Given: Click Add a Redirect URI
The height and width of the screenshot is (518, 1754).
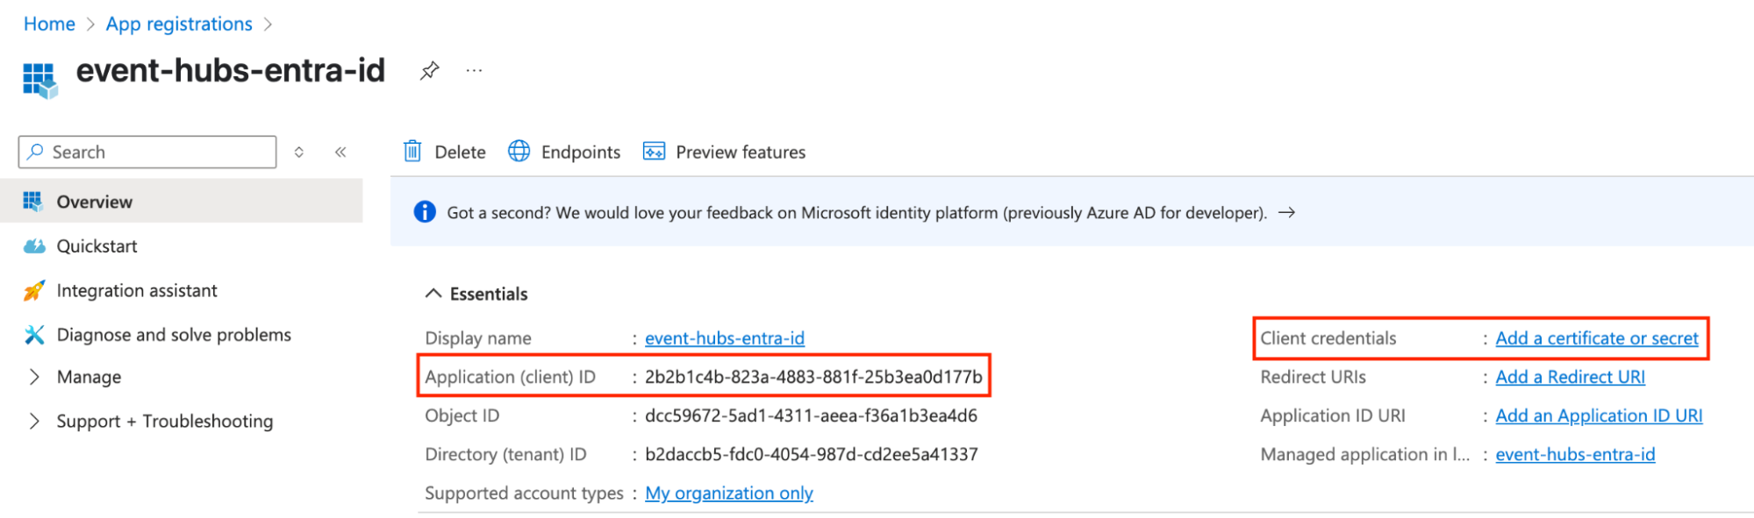Looking at the screenshot, I should click(x=1571, y=377).
